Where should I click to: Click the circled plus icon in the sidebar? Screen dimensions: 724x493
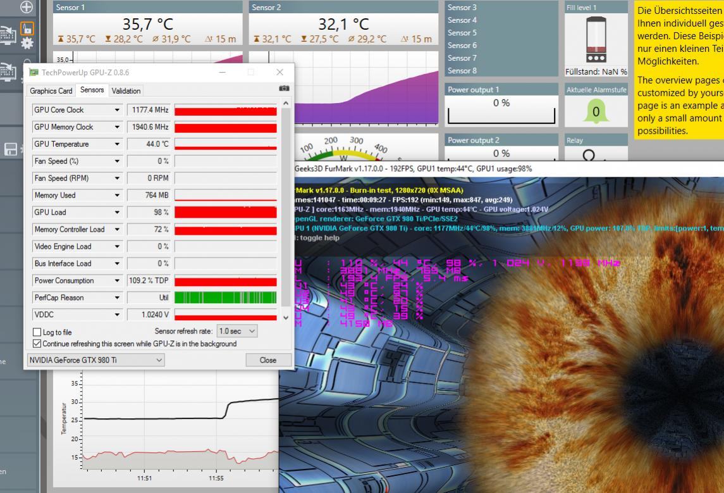pos(27,6)
